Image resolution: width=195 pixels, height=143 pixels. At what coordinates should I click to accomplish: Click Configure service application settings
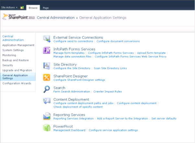point(113,130)
